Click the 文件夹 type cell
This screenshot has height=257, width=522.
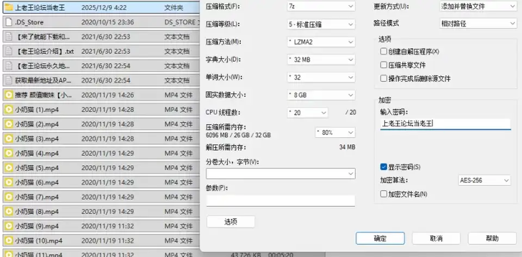[x=174, y=8]
